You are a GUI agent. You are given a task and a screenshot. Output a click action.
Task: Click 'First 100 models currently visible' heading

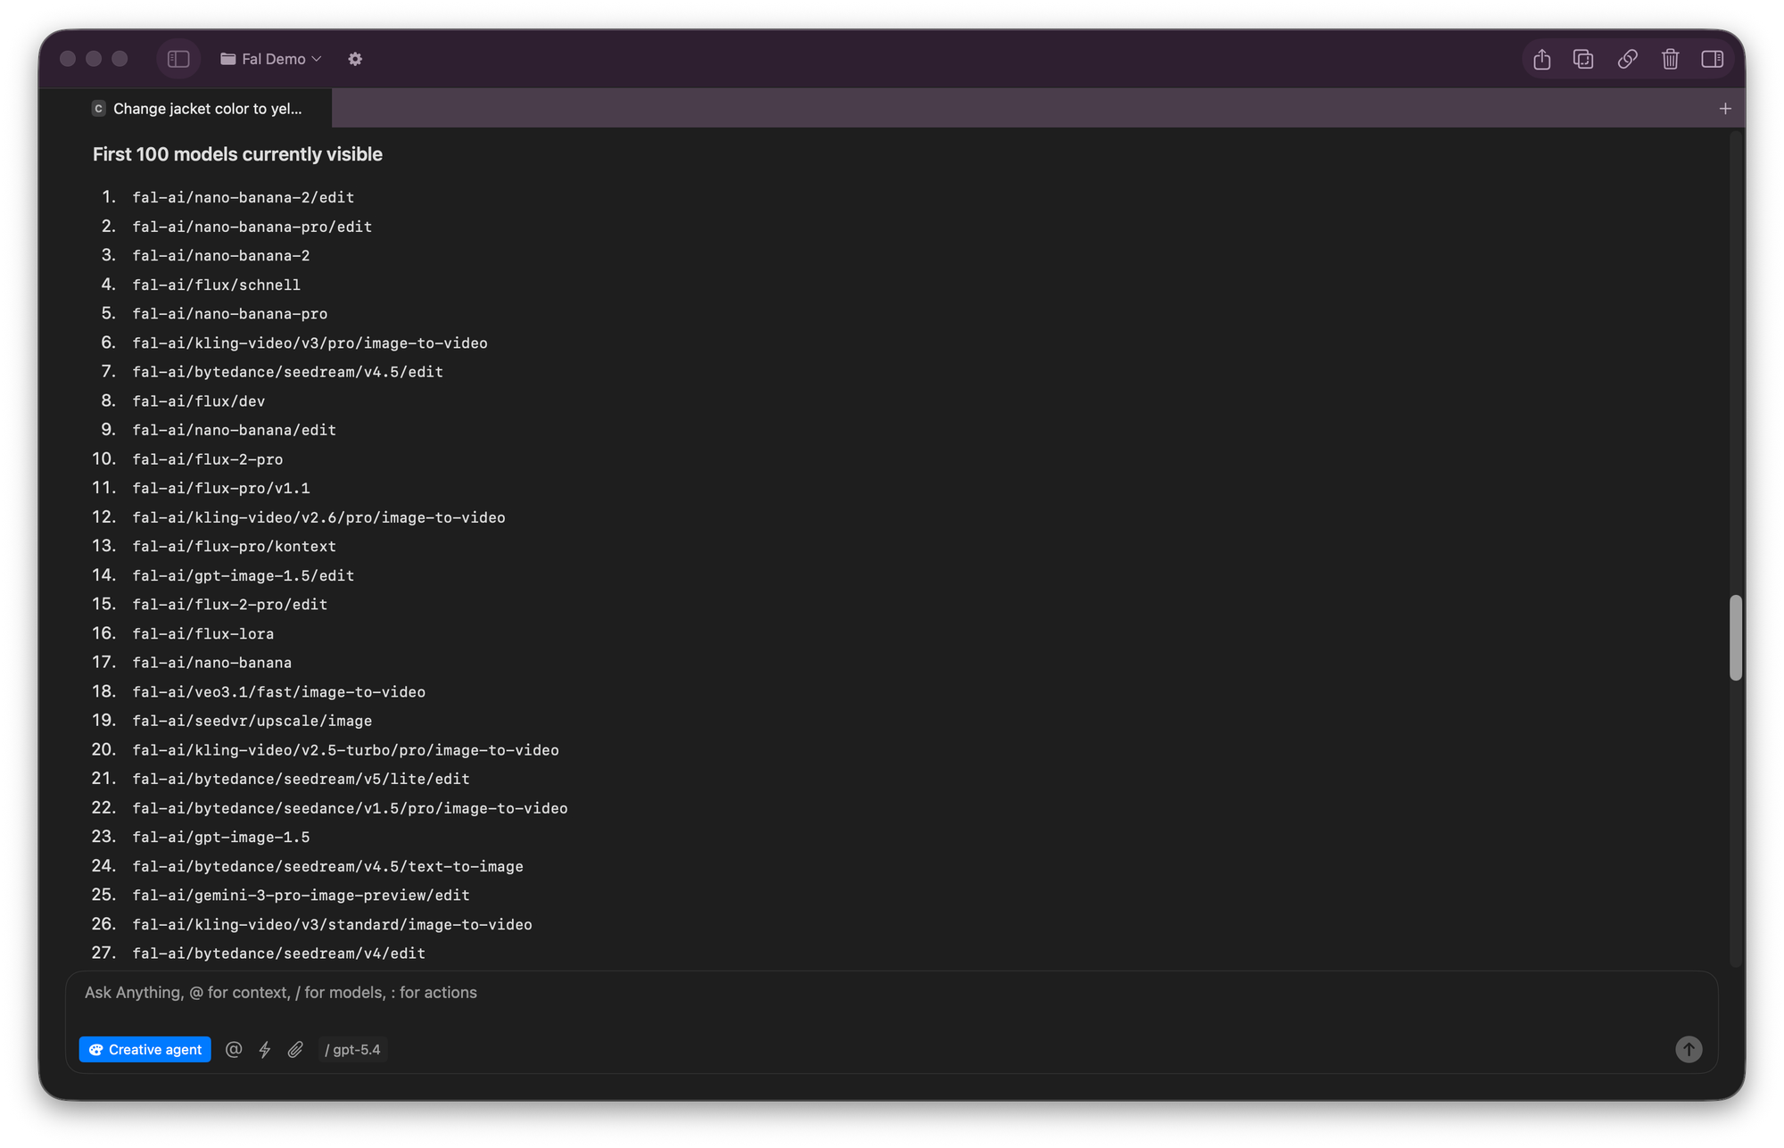pyautogui.click(x=237, y=154)
